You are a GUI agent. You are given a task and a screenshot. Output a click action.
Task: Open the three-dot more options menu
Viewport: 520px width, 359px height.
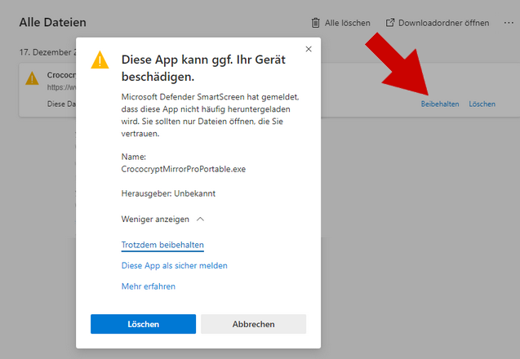tap(509, 23)
